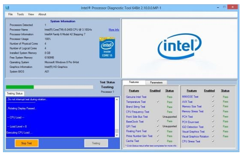Minimize the Processor Diagnostic Tool window

point(218,7)
